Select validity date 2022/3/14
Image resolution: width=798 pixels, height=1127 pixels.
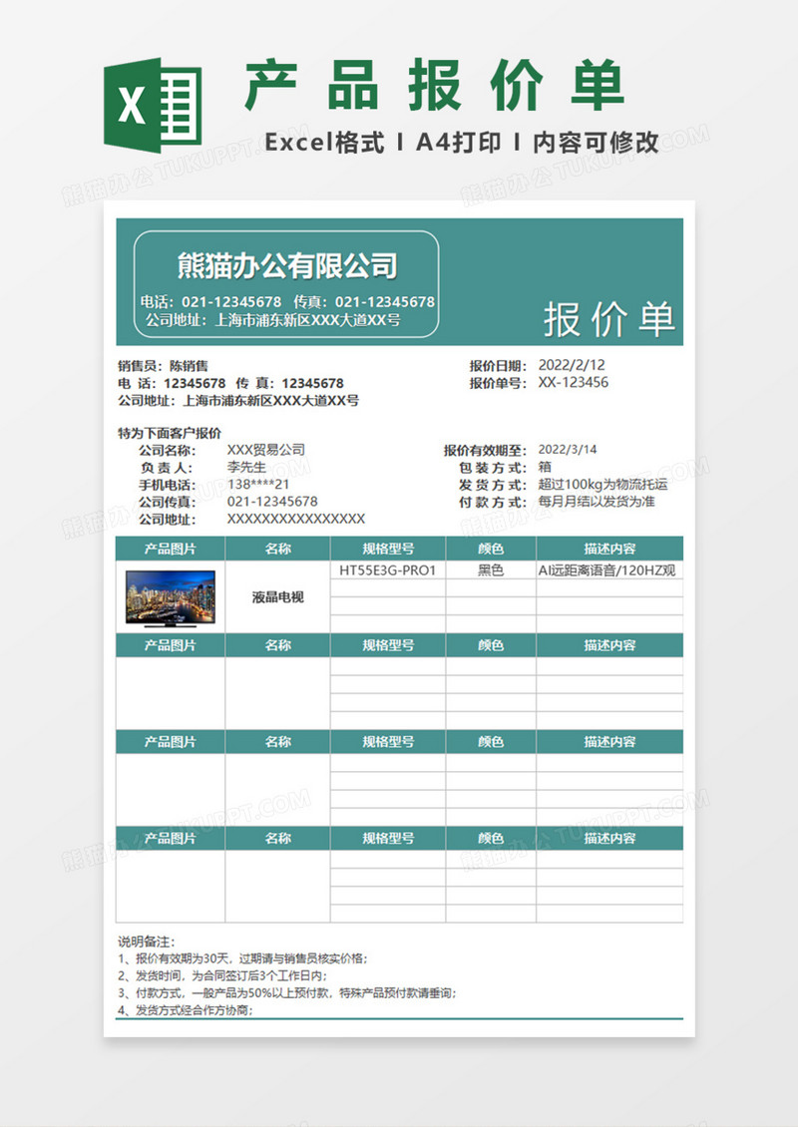[568, 449]
